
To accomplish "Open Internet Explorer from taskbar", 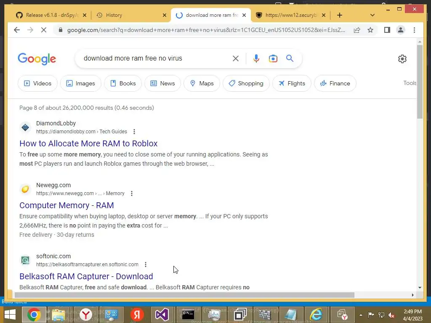I will click(316, 315).
